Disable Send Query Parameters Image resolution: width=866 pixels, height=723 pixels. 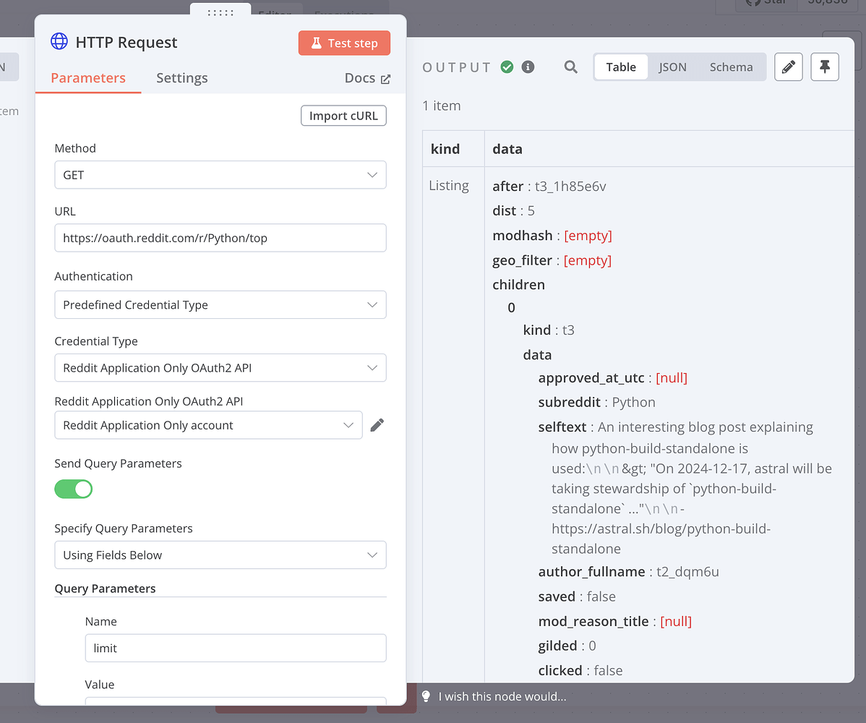tap(73, 489)
